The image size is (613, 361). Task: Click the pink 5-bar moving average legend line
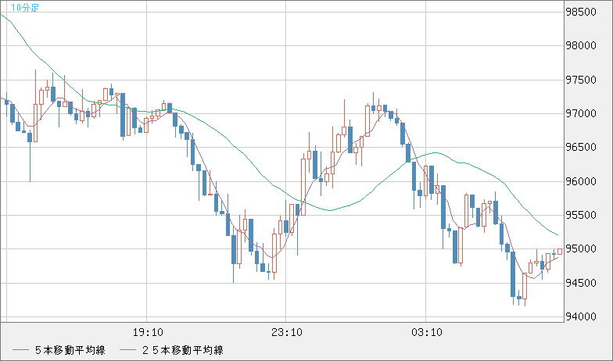point(20,350)
